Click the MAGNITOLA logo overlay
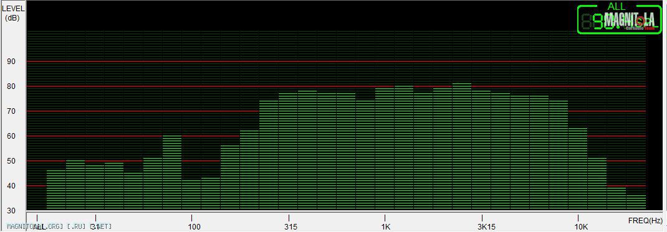Viewport: 667px width, 232px height. (629, 21)
